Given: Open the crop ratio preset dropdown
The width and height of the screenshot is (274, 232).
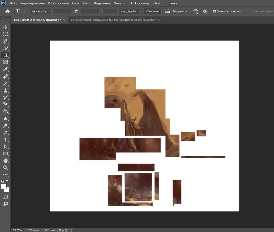Looking at the screenshot, I should (x=41, y=11).
